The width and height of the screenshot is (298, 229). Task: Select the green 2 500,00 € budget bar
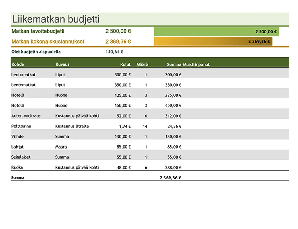216,32
